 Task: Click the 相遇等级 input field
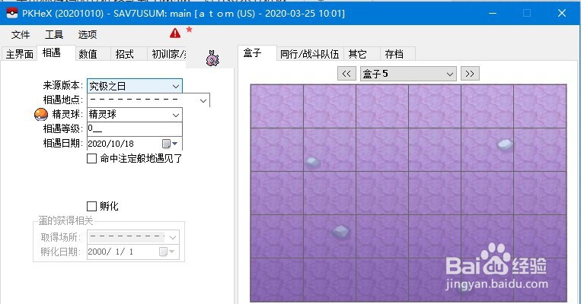[135, 129]
